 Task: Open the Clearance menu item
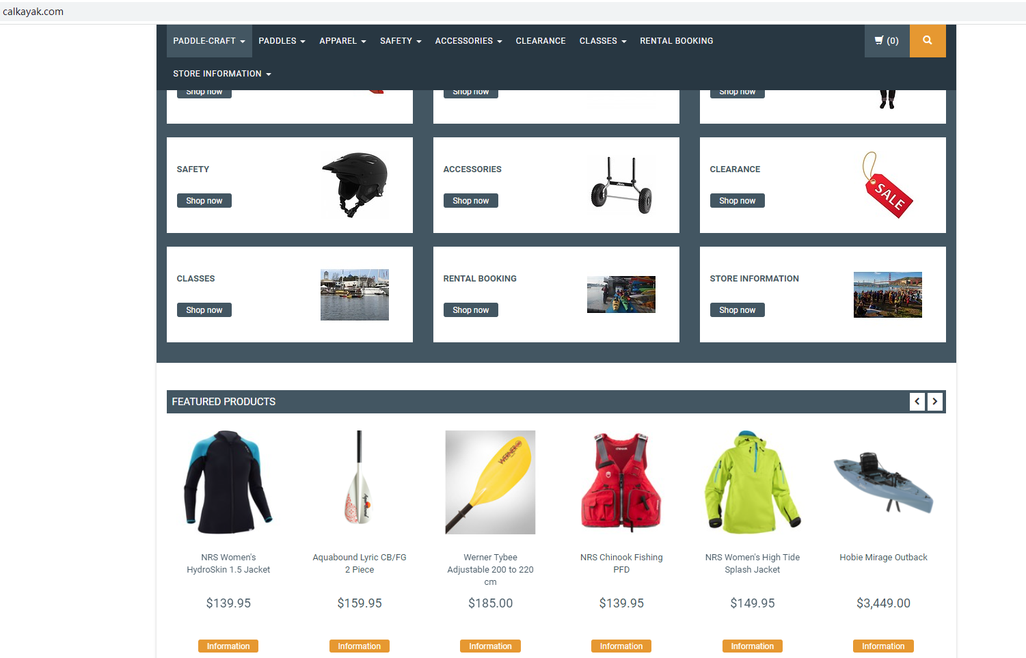(540, 41)
